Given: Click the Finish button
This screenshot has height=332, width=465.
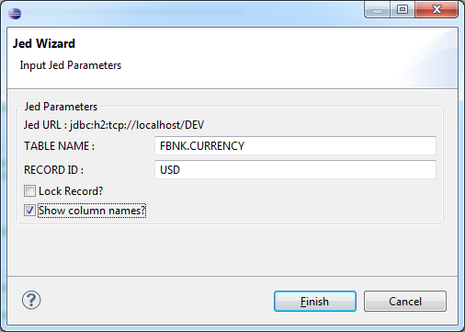Looking at the screenshot, I should (315, 302).
